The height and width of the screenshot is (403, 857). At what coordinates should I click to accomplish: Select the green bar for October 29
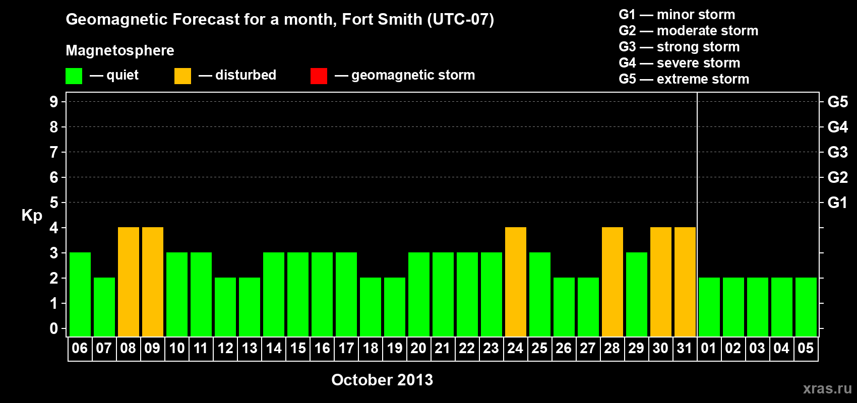(x=637, y=294)
